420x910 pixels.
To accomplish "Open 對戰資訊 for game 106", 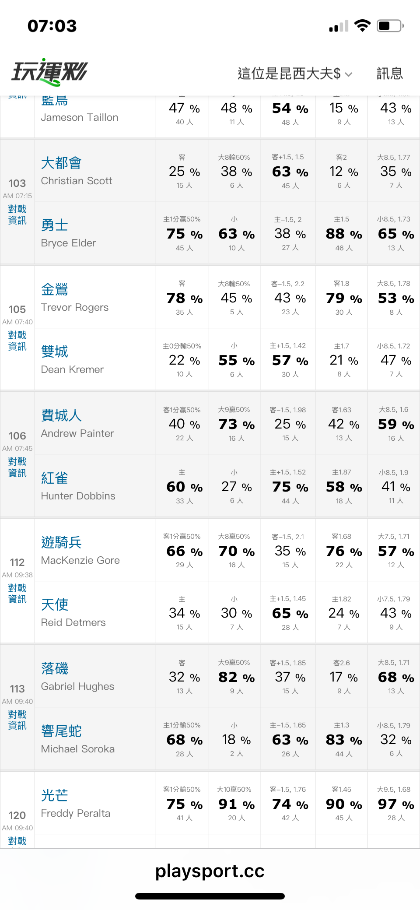I will (17, 467).
